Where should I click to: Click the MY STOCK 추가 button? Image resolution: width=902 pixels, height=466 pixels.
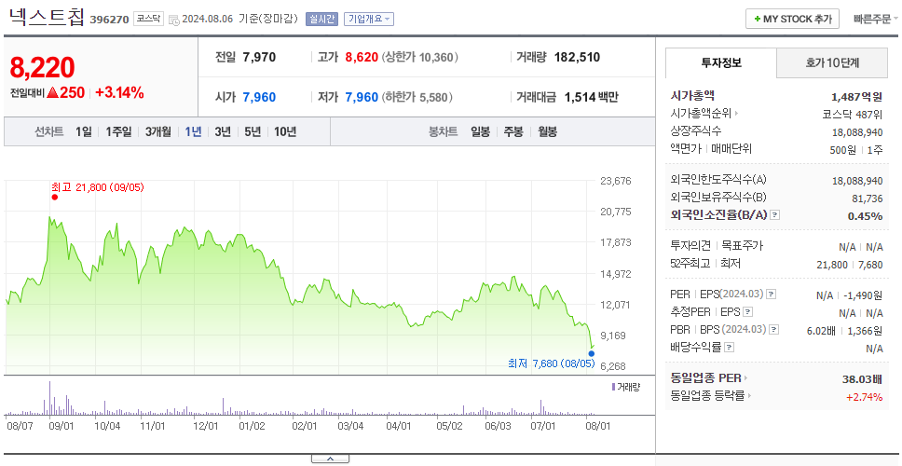point(792,19)
